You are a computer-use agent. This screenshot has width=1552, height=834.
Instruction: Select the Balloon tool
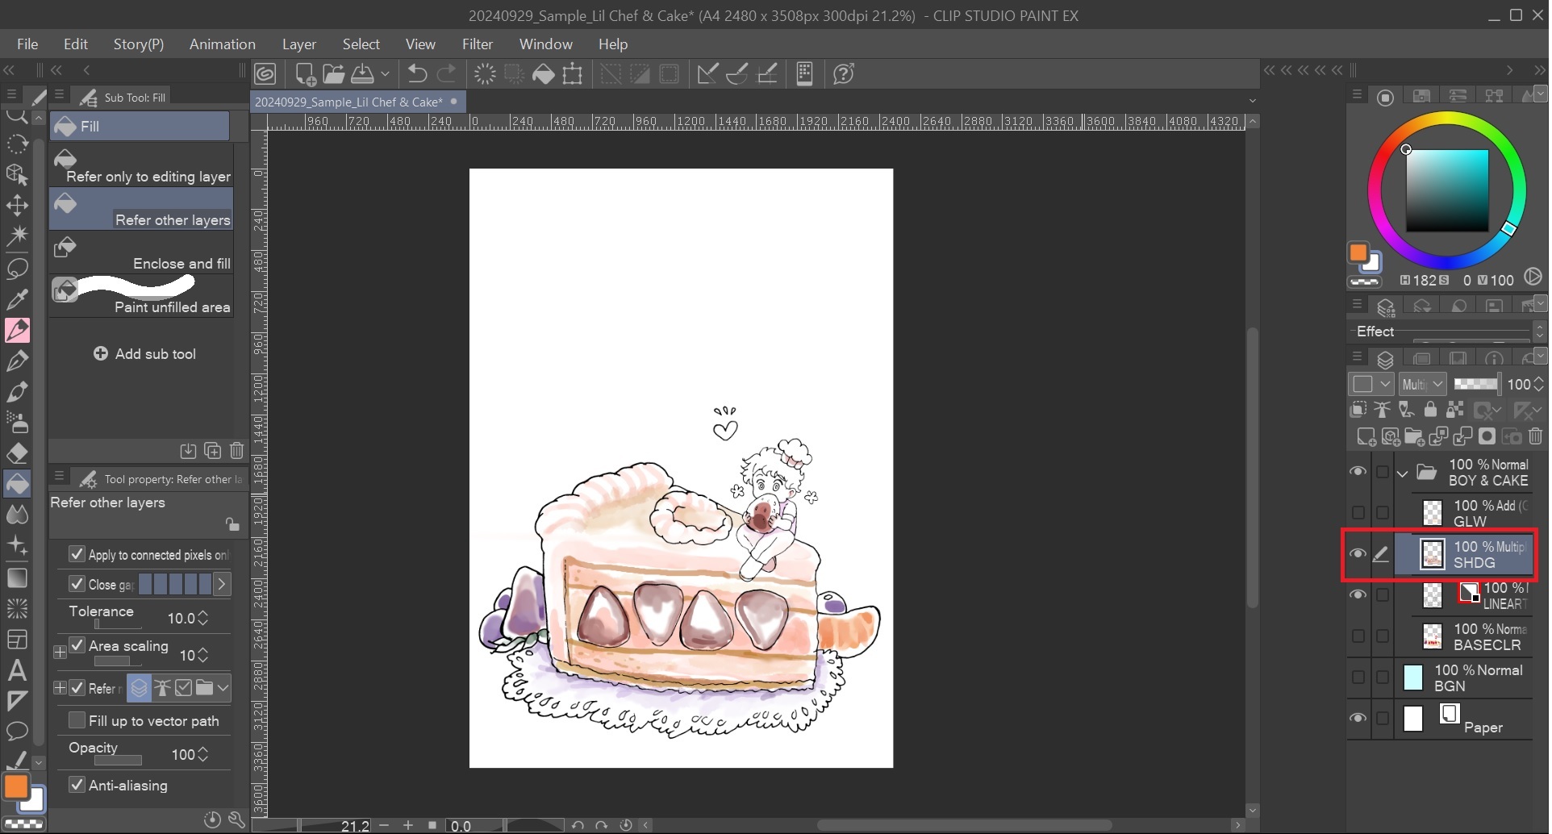(x=18, y=731)
